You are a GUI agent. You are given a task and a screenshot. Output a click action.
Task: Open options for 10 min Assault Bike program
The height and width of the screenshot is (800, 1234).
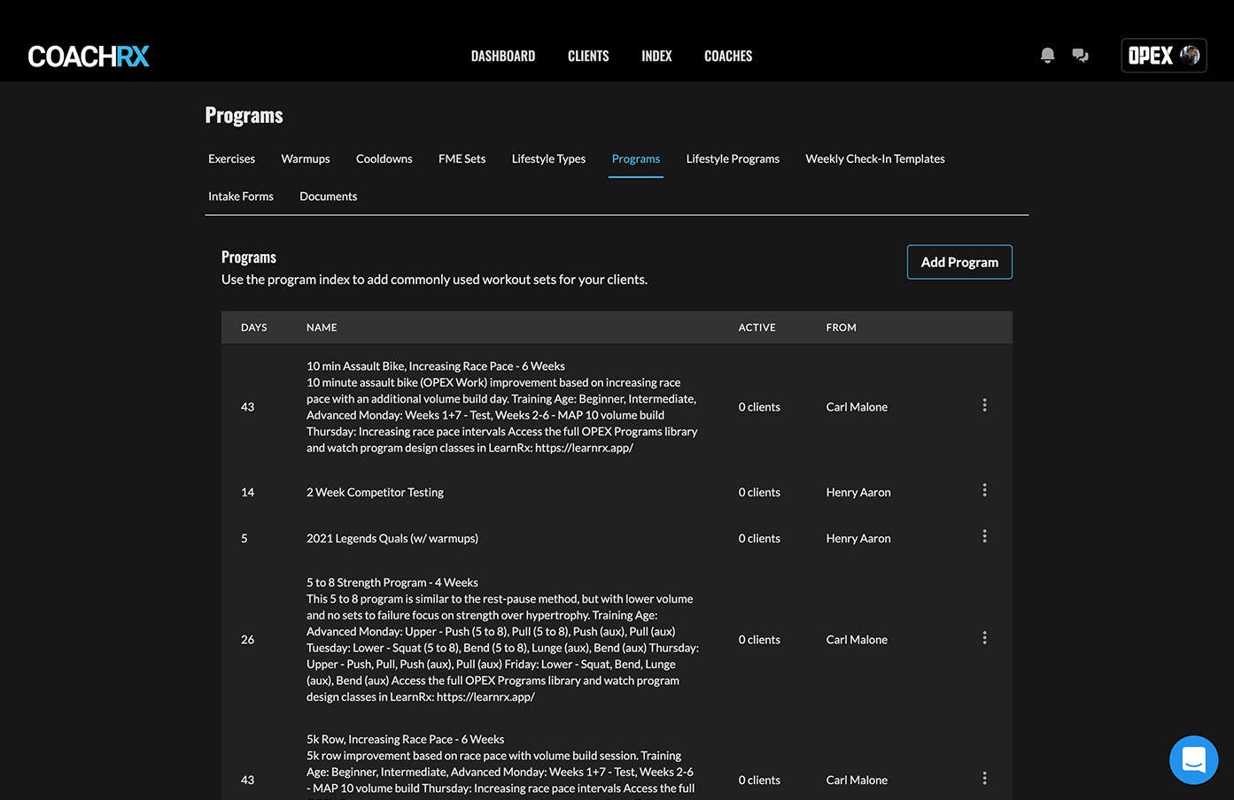pos(984,405)
